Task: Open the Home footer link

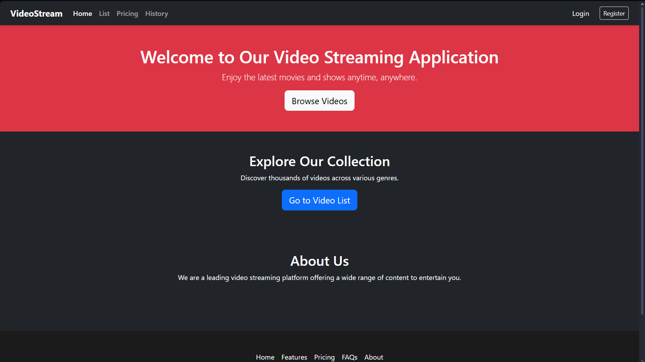Action: coord(265,357)
